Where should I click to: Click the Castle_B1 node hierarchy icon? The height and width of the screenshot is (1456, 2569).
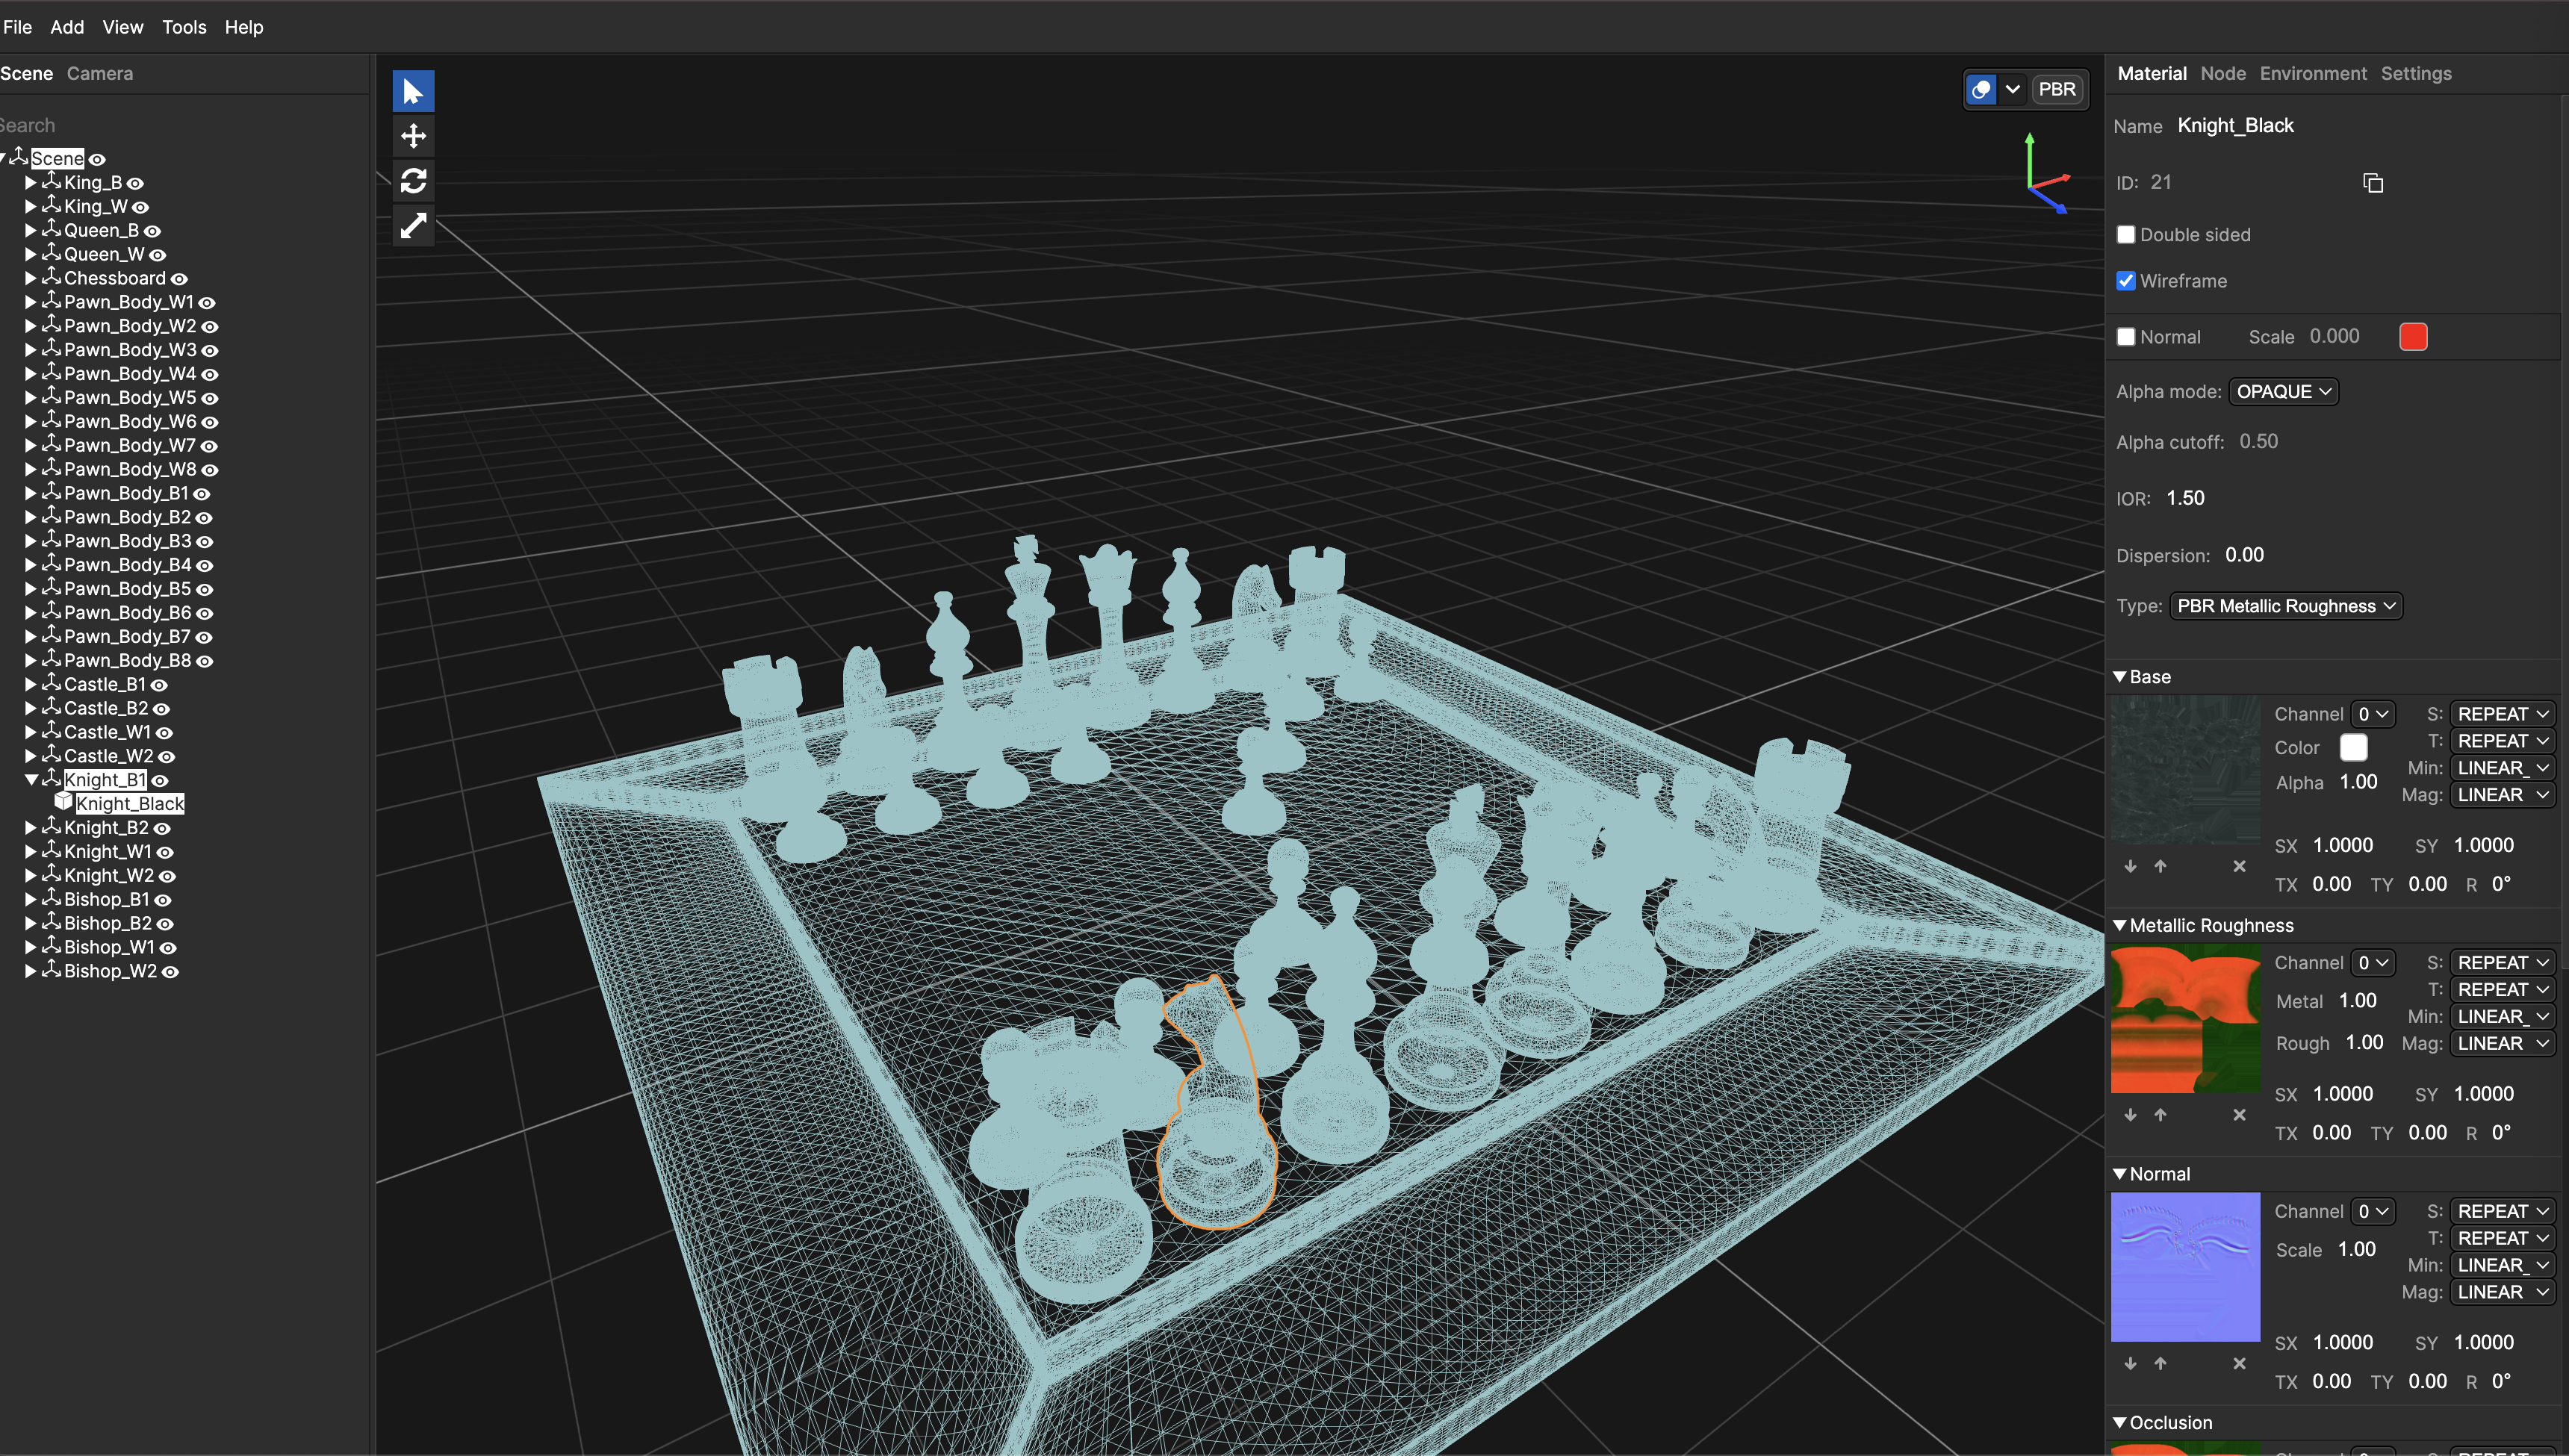click(51, 683)
